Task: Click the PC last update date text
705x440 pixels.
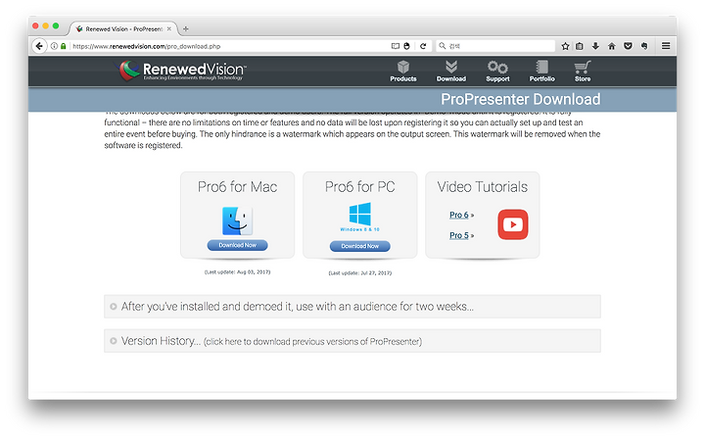Action: (x=359, y=273)
